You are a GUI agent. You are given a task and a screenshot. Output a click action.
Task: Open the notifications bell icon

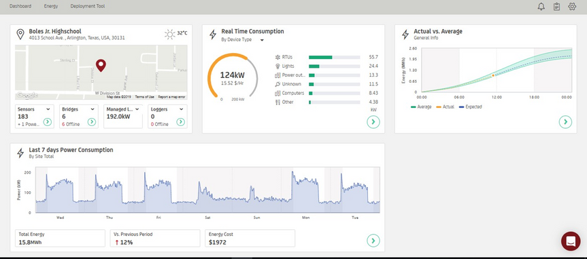[541, 6]
